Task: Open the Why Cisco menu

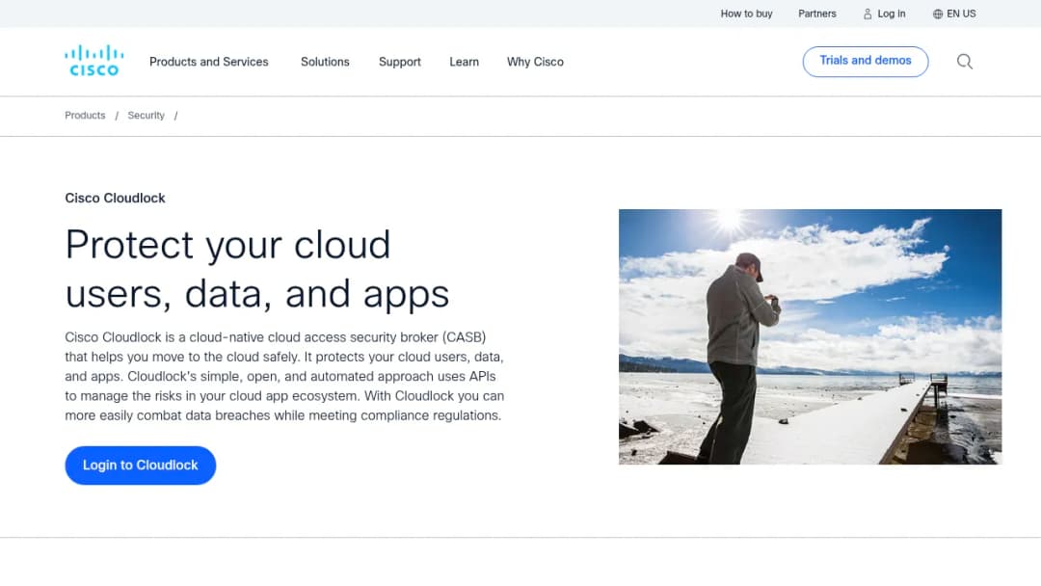Action: 535,62
